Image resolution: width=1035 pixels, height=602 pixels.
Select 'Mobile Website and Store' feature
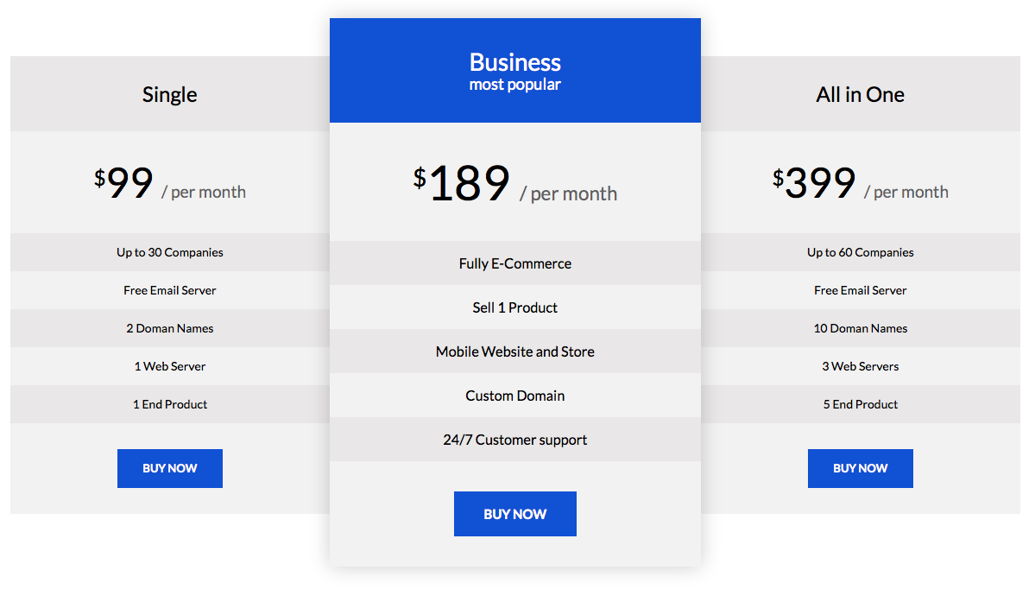(x=514, y=352)
